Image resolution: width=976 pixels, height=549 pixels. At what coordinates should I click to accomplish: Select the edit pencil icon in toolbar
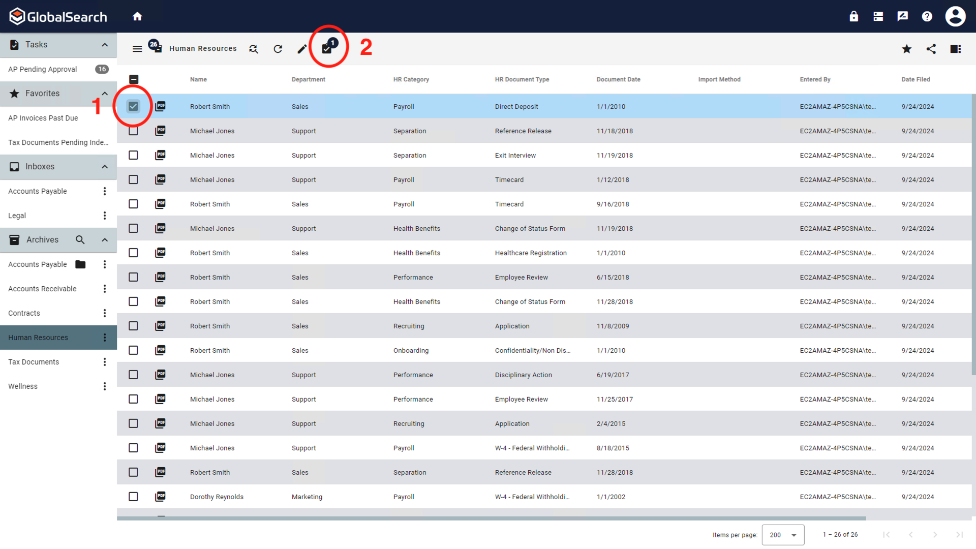(301, 49)
